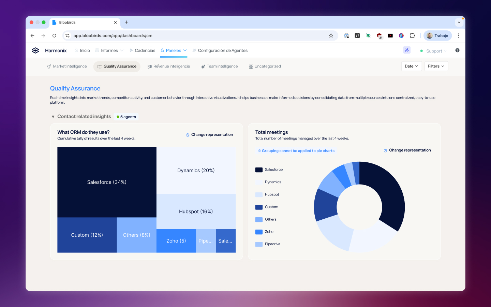The height and width of the screenshot is (307, 491).
Task: Close the Bloobirds browser tab
Action: point(115,23)
